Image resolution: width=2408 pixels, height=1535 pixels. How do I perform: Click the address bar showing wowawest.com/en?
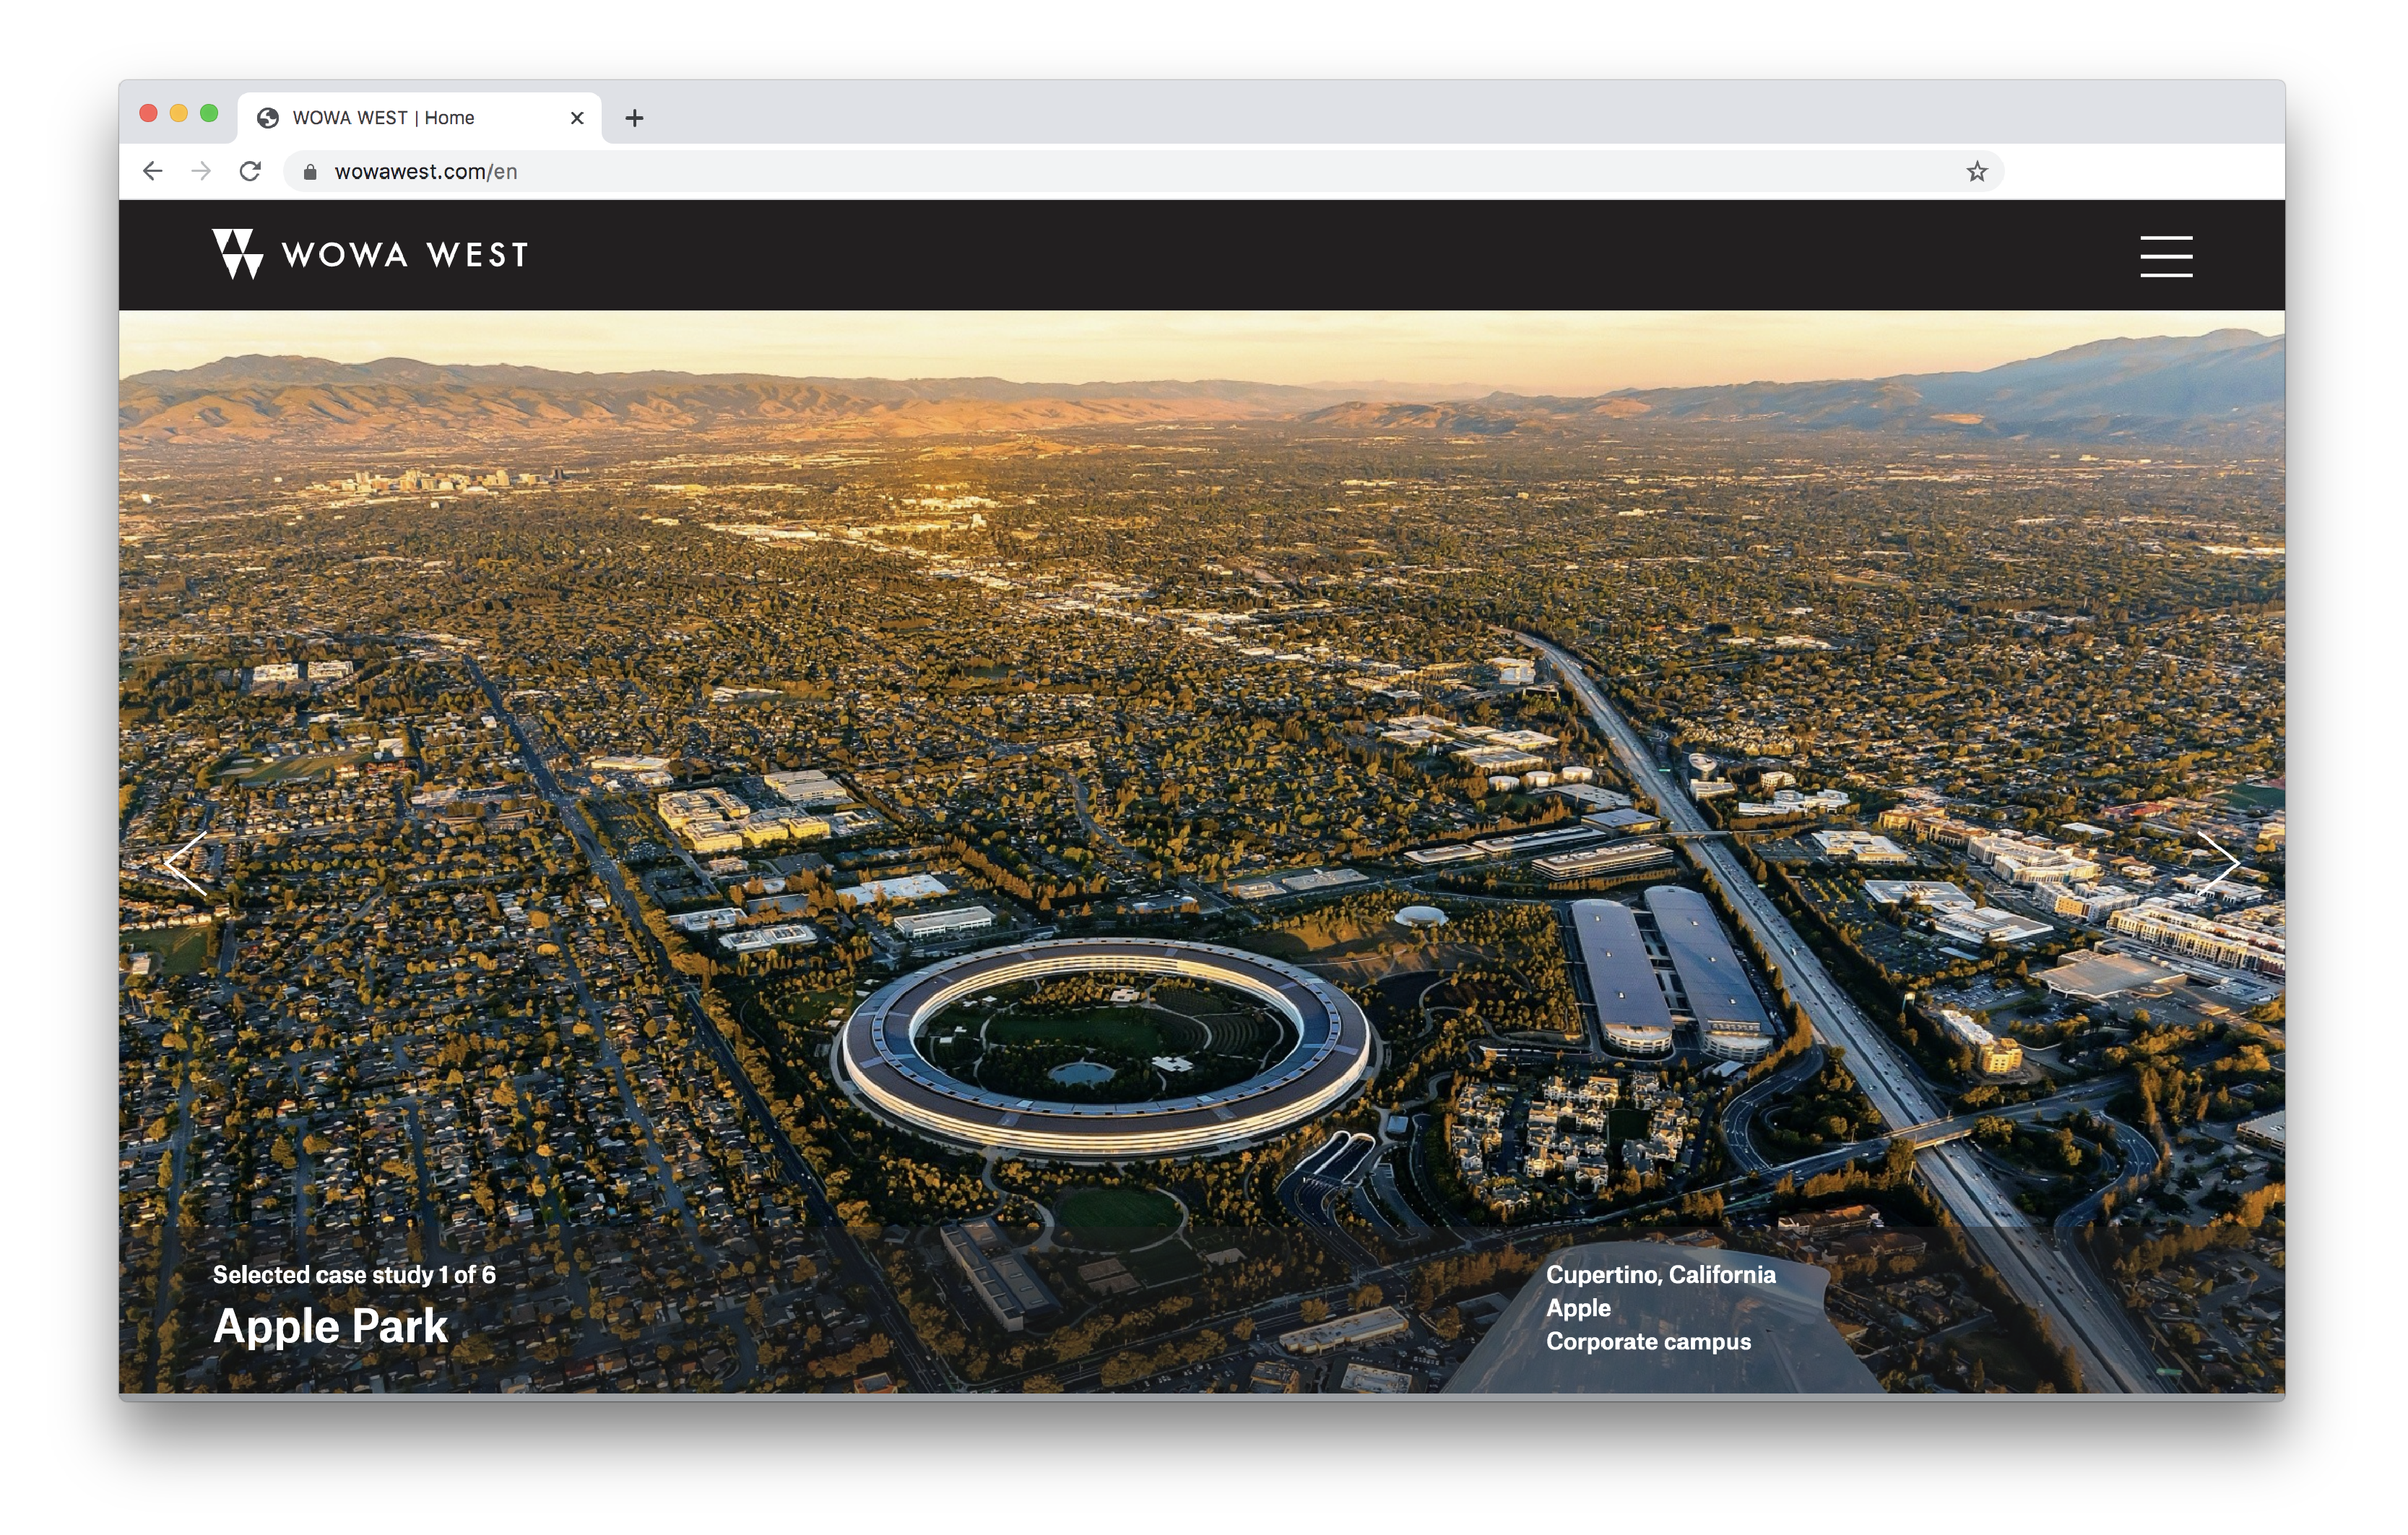click(x=1143, y=172)
